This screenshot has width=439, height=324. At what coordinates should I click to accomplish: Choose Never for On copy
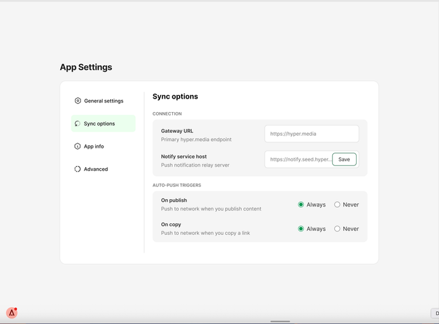337,229
